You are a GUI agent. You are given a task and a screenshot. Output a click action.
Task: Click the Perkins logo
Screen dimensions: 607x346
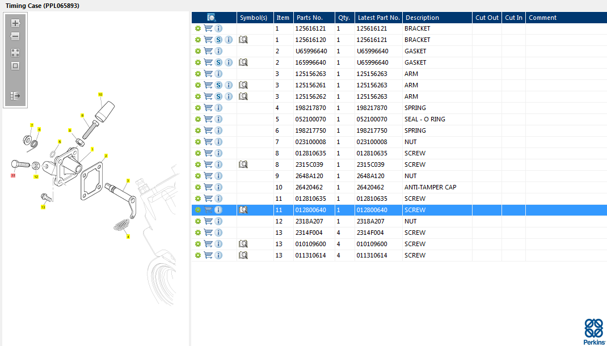tap(593, 331)
